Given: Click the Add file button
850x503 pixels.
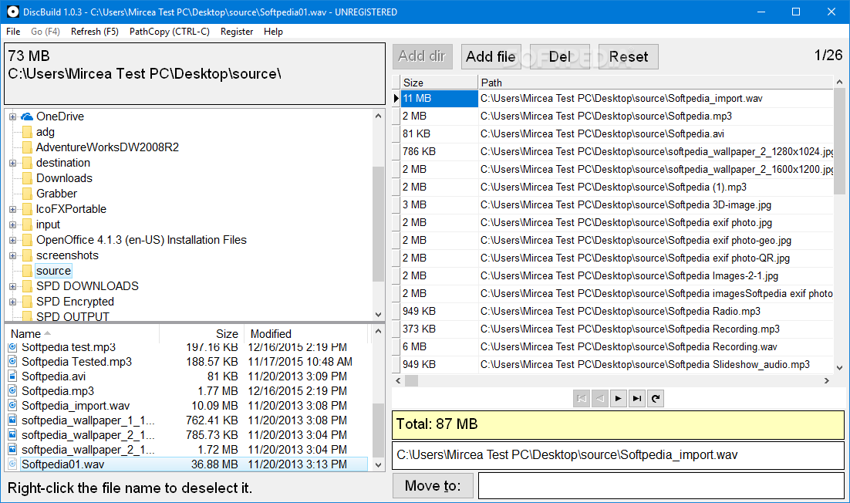Looking at the screenshot, I should point(491,56).
